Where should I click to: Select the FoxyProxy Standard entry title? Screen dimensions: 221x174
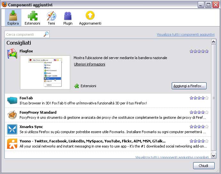38,112
